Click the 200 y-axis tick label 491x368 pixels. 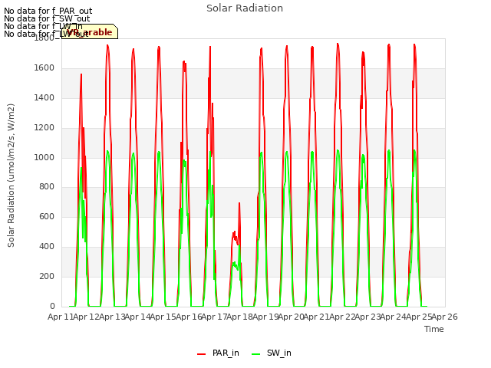tap(47, 276)
